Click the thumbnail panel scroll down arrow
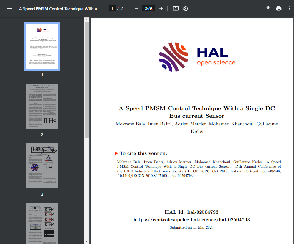This screenshot has height=244, width=294. pyautogui.click(x=87, y=241)
